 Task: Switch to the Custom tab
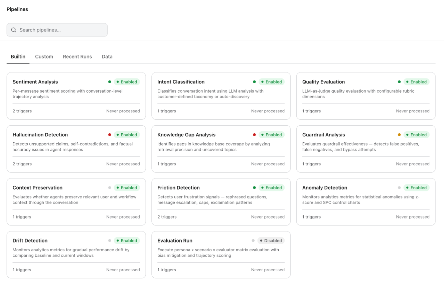(44, 56)
